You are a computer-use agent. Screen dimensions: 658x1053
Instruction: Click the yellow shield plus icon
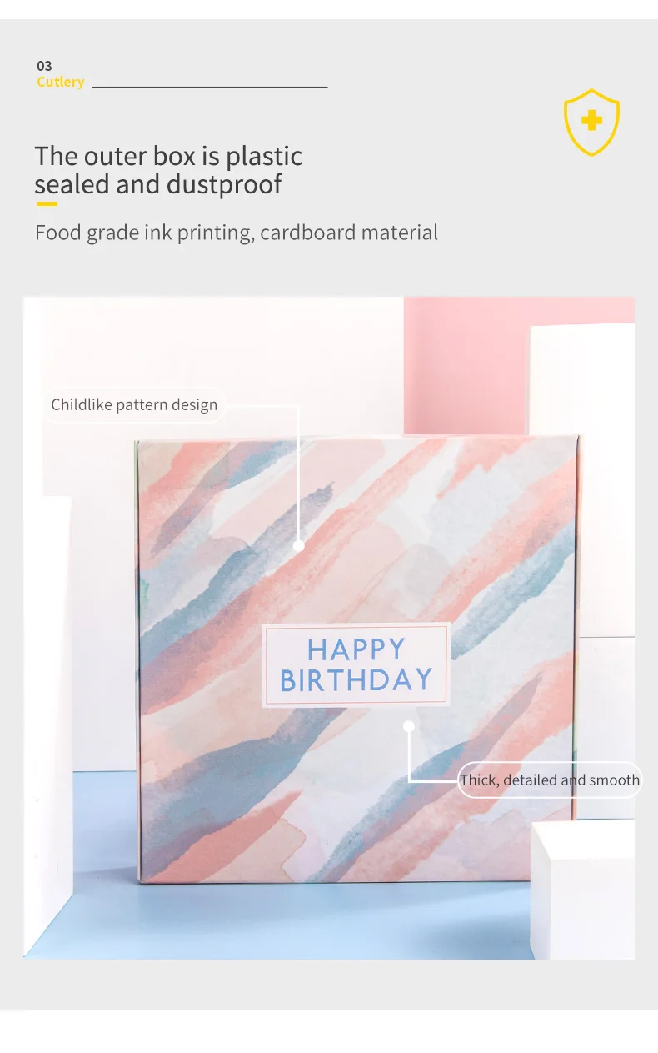(x=591, y=122)
